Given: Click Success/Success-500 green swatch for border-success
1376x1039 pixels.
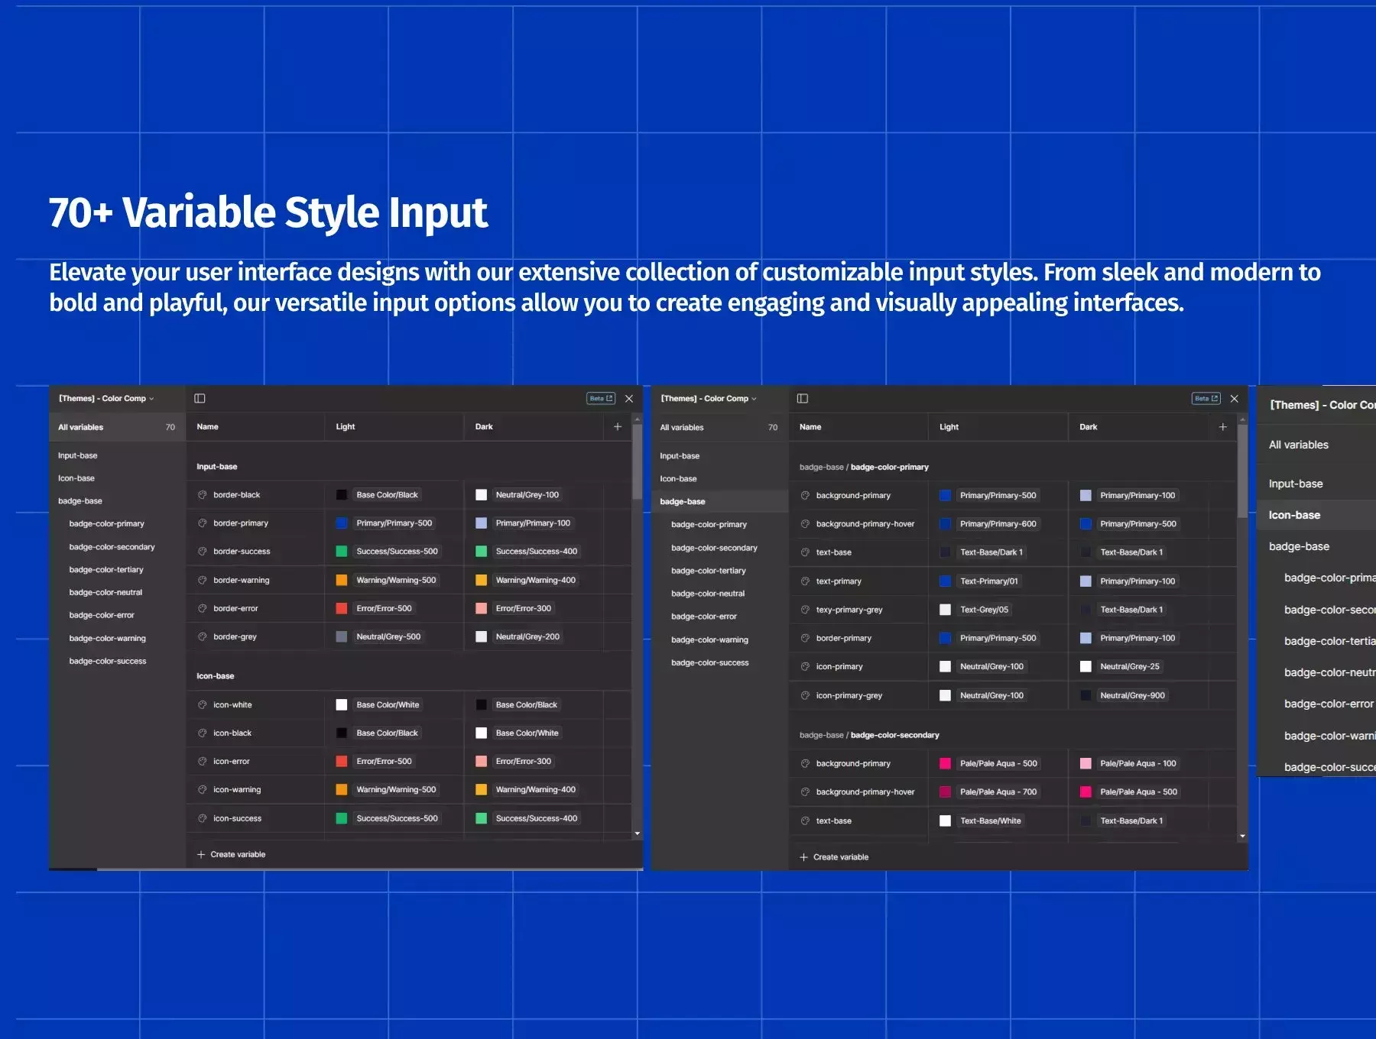Looking at the screenshot, I should pos(342,552).
